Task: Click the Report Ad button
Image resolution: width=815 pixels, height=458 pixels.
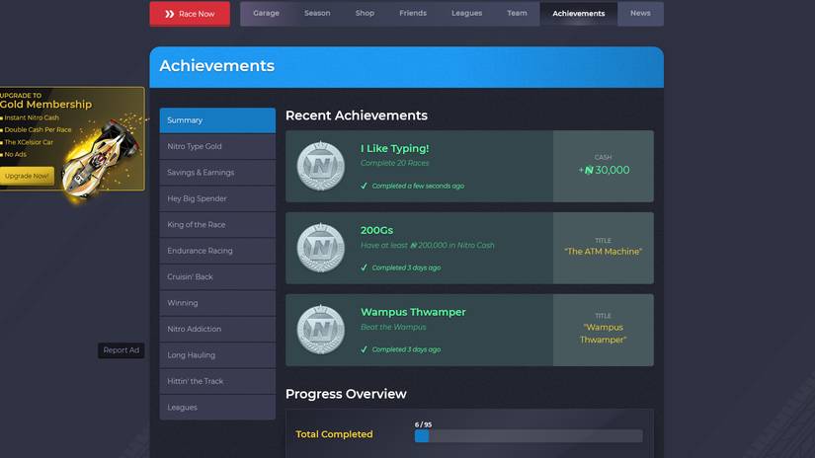Action: pyautogui.click(x=122, y=350)
